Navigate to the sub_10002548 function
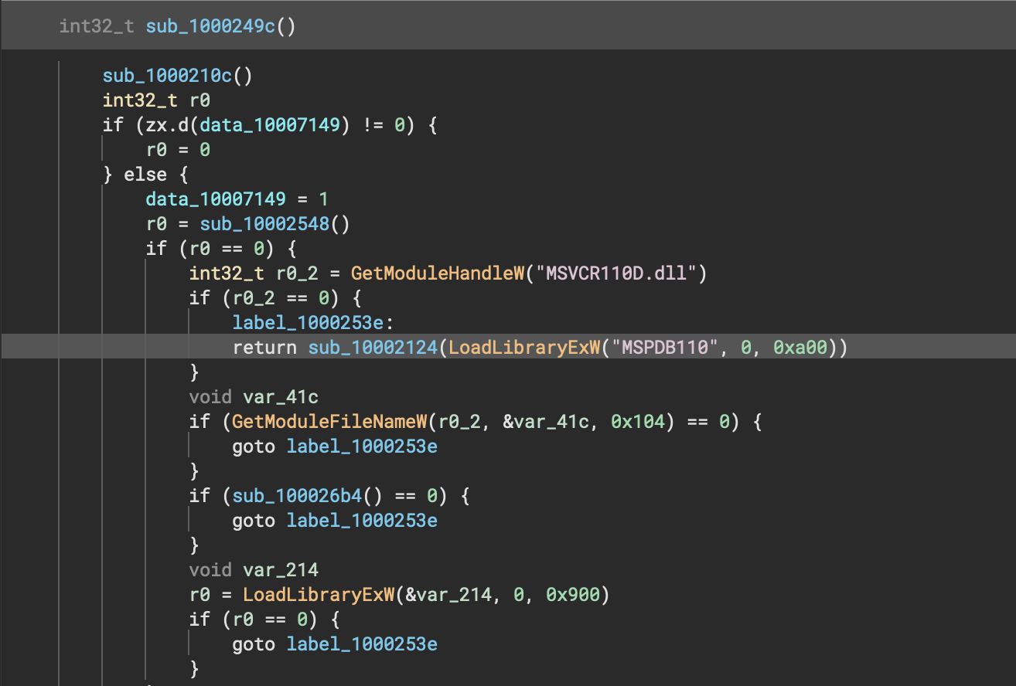 [x=264, y=224]
